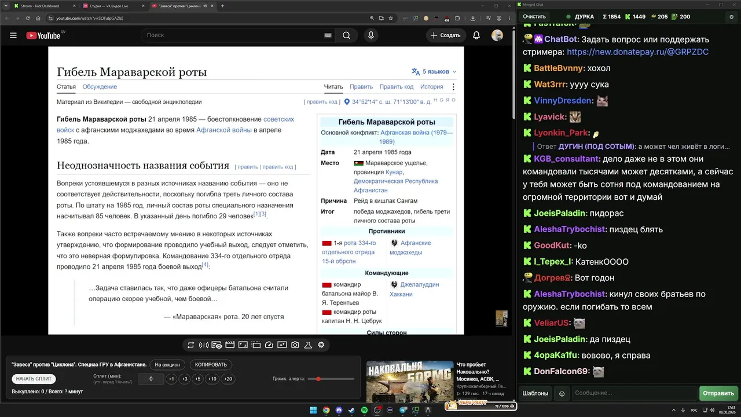Click the loop arrows icon in overlay toolbar

coord(190,345)
